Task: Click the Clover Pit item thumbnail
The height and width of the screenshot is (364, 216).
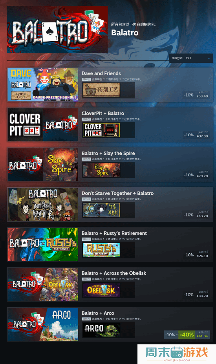Action: pyautogui.click(x=101, y=130)
